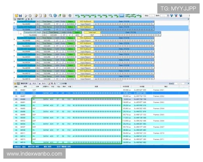Toggle the ERR packet filter button
The width and height of the screenshot is (203, 162).
[x=116, y=16]
